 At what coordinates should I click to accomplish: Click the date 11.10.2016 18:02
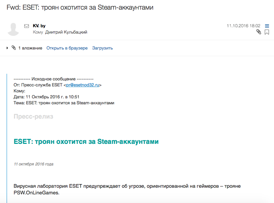click(243, 26)
